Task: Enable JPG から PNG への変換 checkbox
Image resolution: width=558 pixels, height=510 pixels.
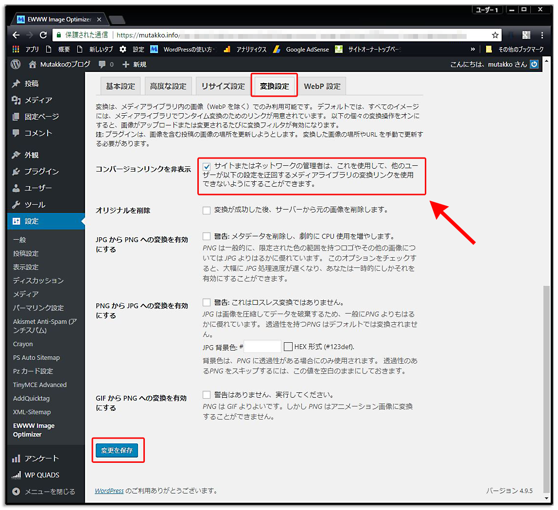Action: pyautogui.click(x=207, y=236)
